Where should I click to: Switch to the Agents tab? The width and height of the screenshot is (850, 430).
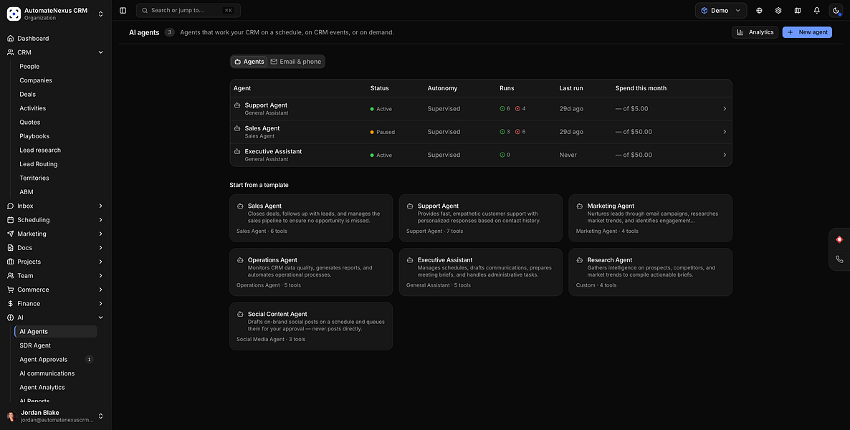[249, 62]
